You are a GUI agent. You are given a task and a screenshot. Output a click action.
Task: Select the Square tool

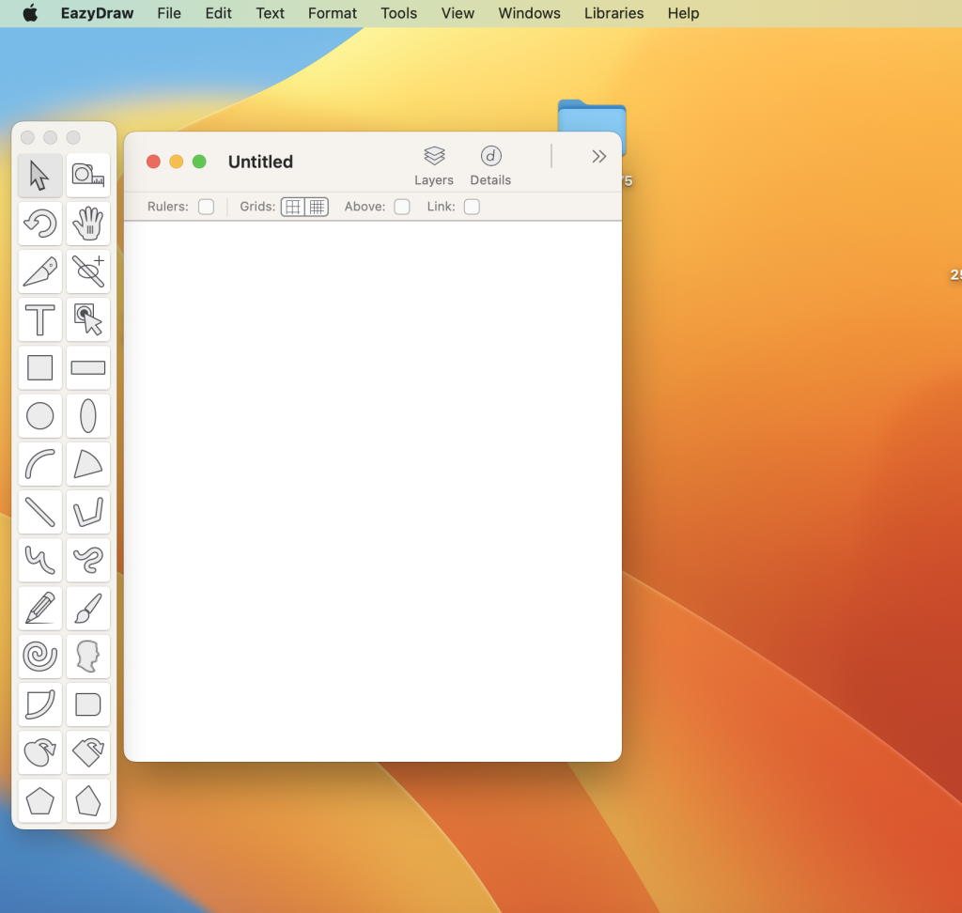click(39, 367)
